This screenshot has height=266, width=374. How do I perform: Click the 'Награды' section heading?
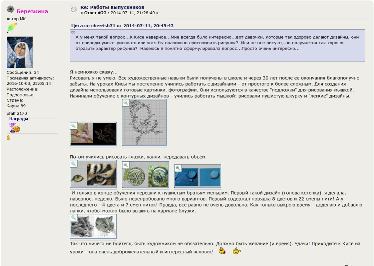click(x=19, y=119)
